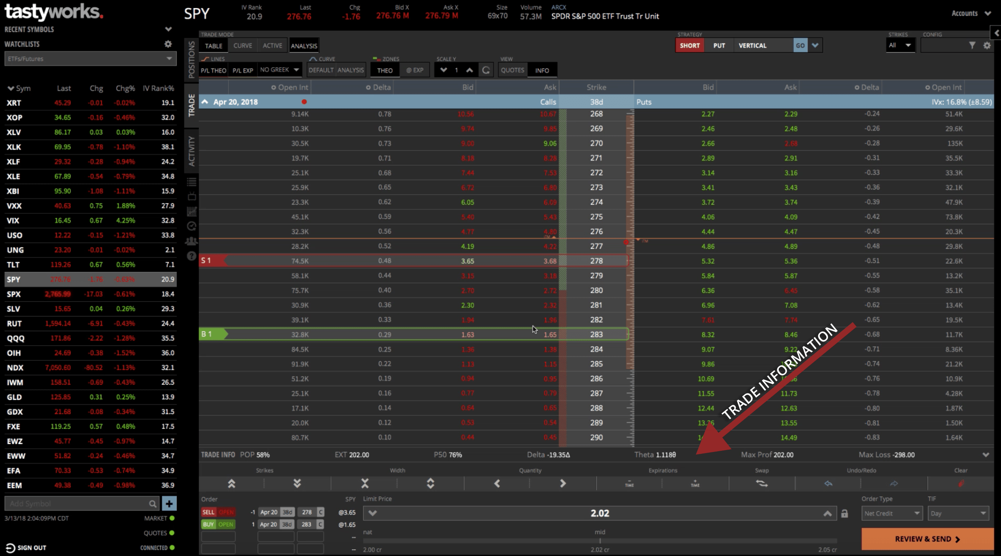Screen dimensions: 1001x556
Task: Toggle ANALYSIS curve mode
Action: pos(350,70)
